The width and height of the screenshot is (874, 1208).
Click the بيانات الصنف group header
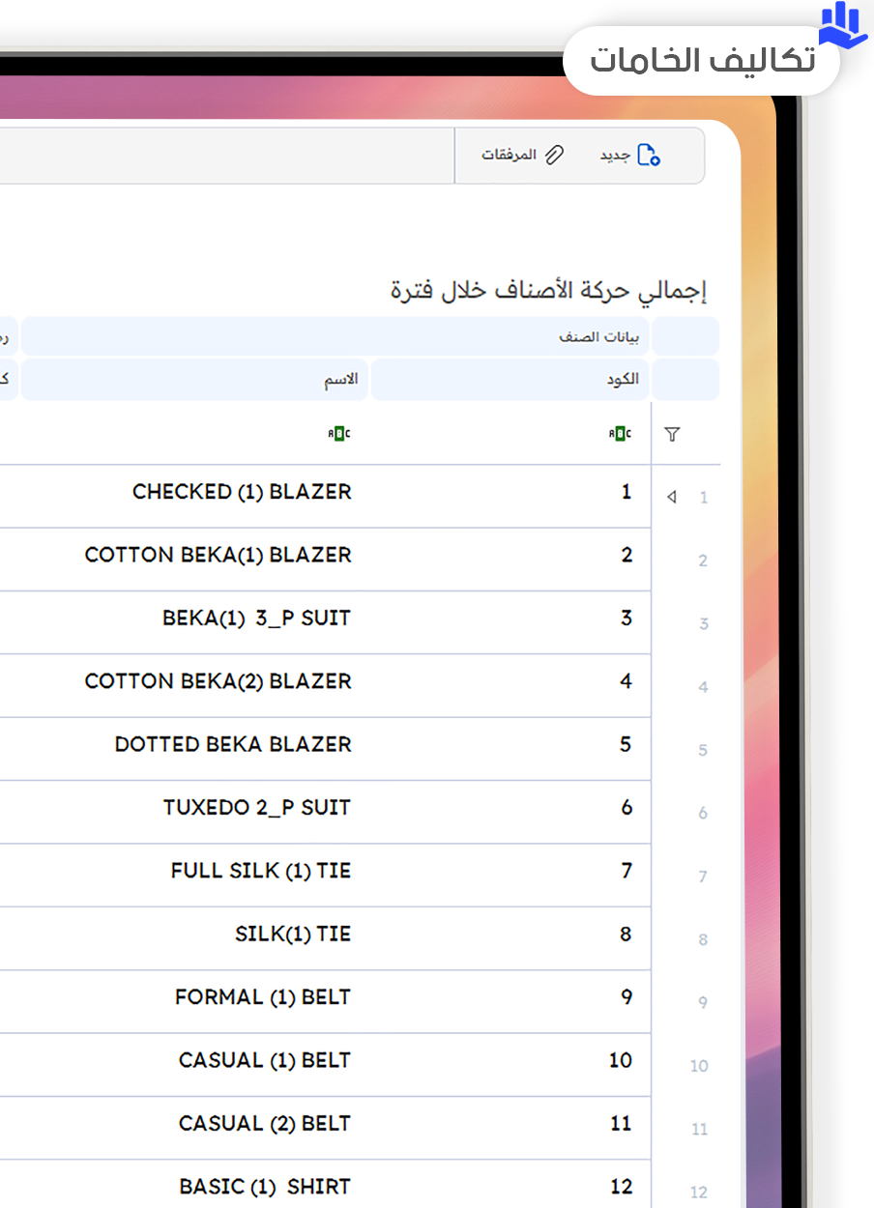[x=336, y=336]
